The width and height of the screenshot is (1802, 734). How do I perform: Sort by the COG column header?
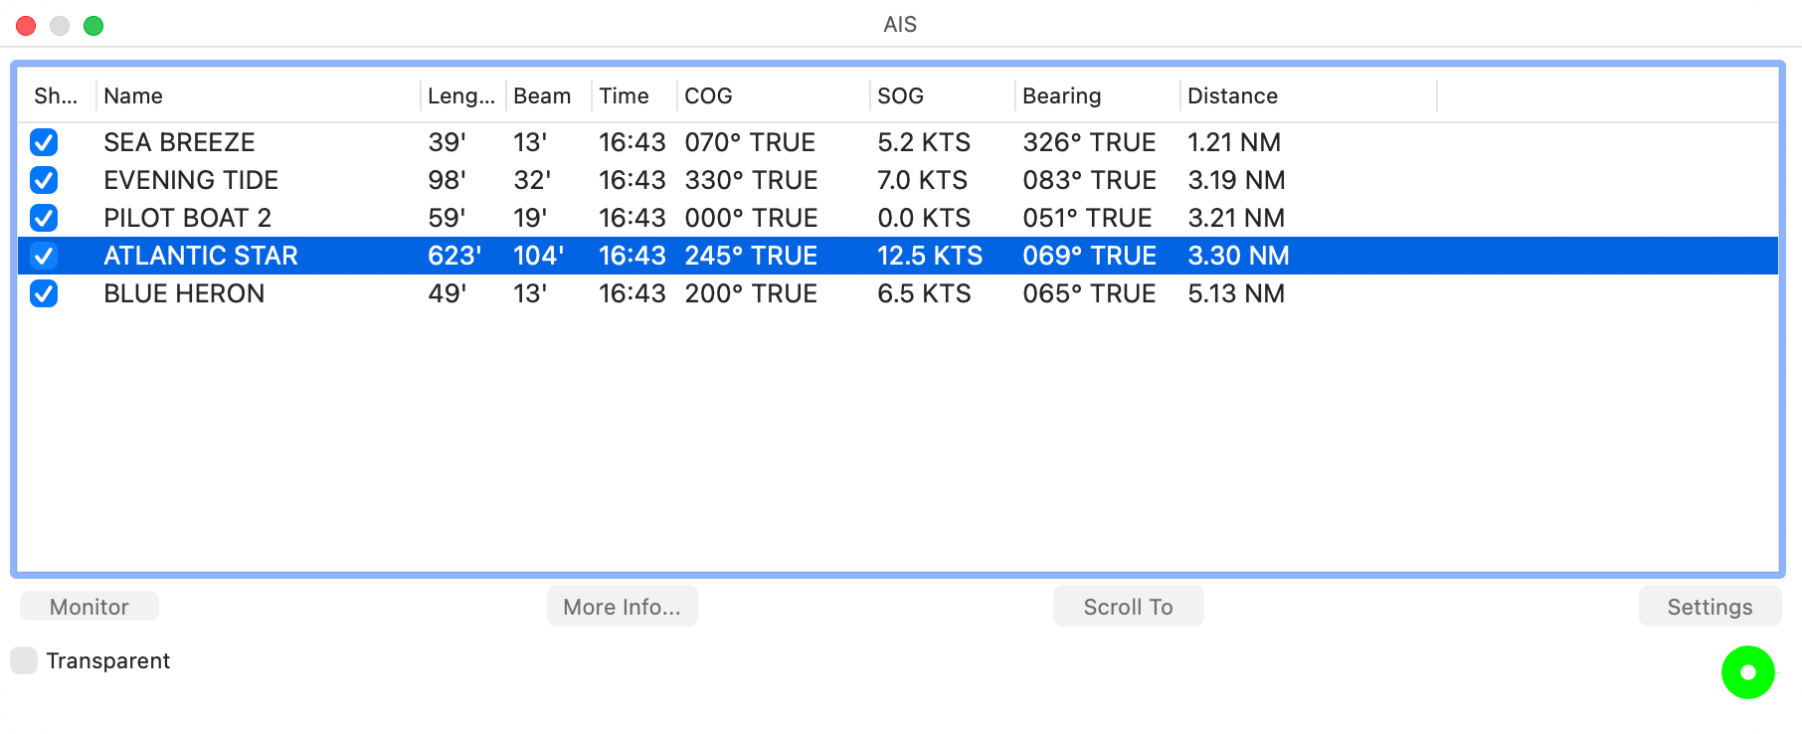[x=774, y=95]
